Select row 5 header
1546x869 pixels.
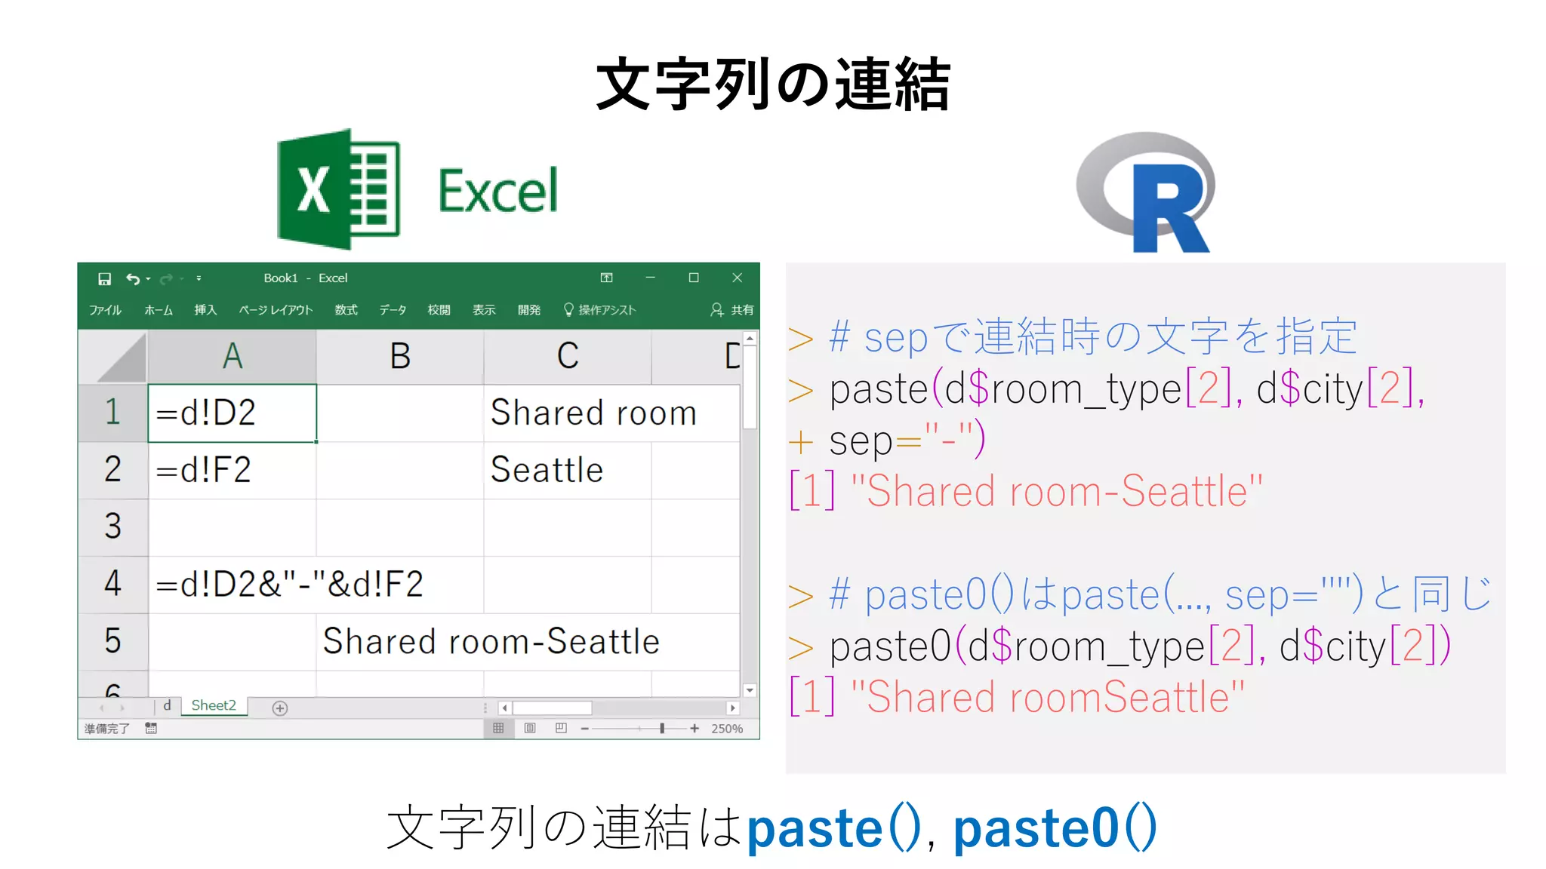pyautogui.click(x=113, y=642)
